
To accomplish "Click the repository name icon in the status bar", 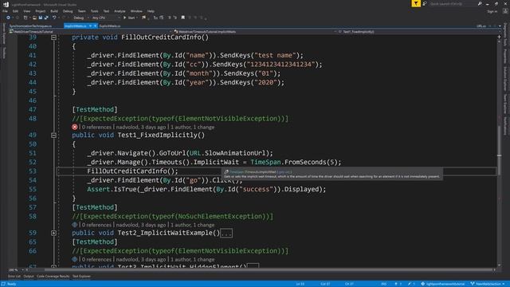I will tap(423, 284).
